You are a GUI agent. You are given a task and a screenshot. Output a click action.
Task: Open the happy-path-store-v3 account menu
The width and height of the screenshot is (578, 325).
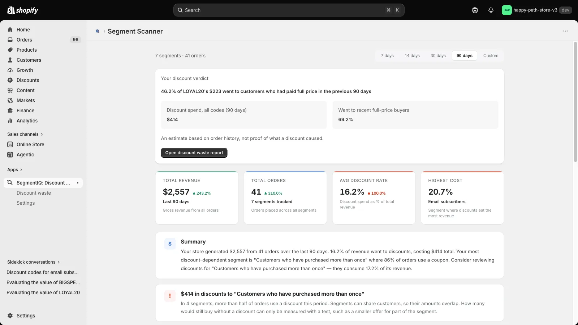(x=536, y=10)
